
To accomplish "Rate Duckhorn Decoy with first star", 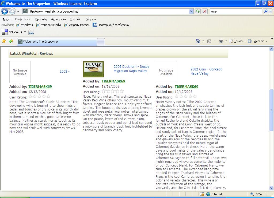I will pos(104,91).
